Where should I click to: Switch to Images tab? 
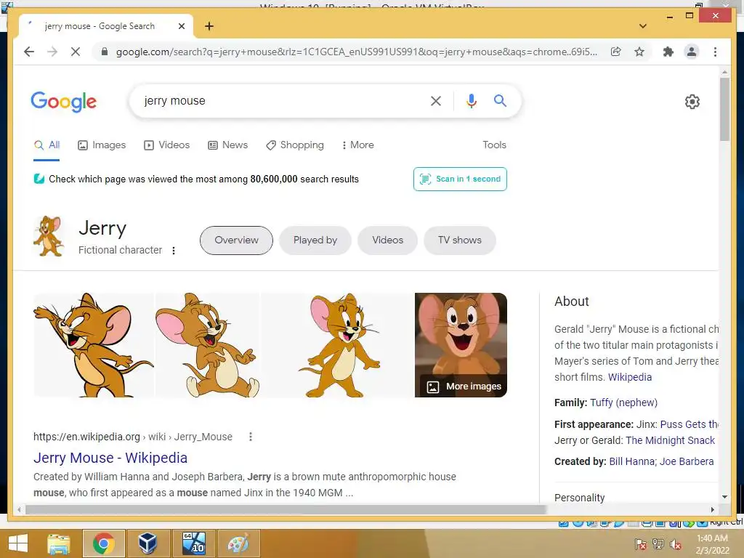[x=102, y=145]
